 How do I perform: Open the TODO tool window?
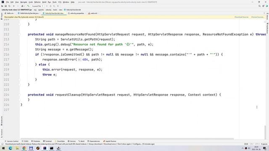[x=25, y=141]
